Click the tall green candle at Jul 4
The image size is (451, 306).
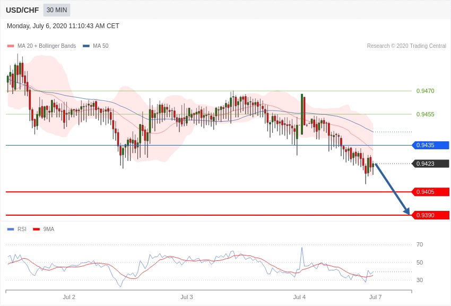(x=302, y=114)
